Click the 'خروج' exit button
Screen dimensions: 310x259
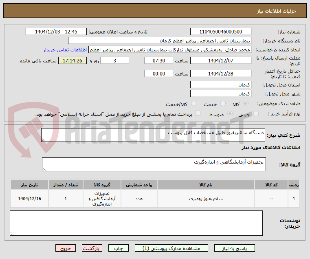point(66,248)
